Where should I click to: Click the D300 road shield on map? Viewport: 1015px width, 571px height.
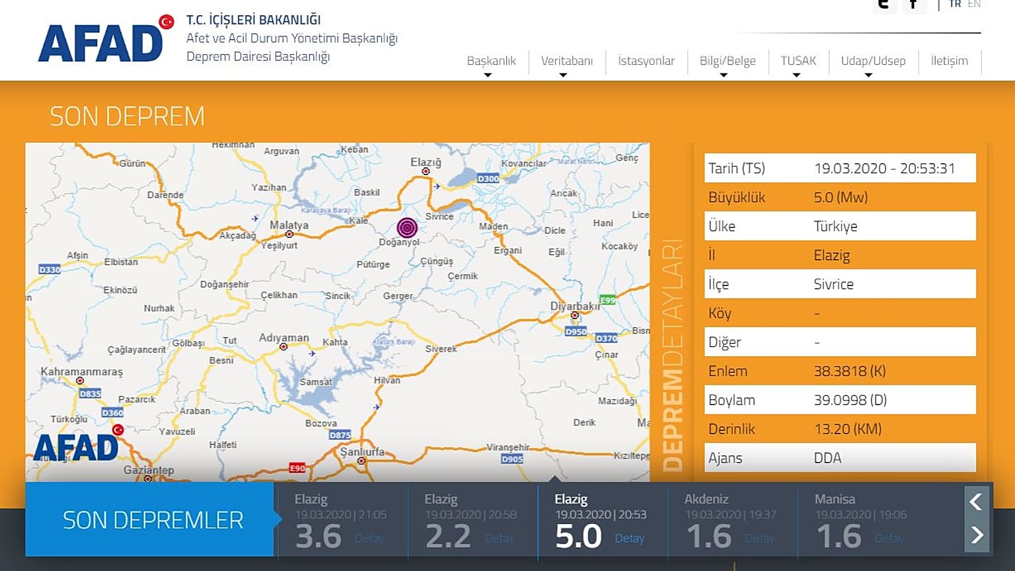click(x=488, y=178)
